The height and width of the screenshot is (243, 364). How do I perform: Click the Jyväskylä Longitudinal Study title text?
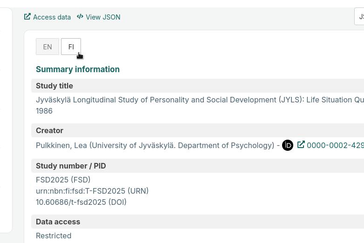200,105
